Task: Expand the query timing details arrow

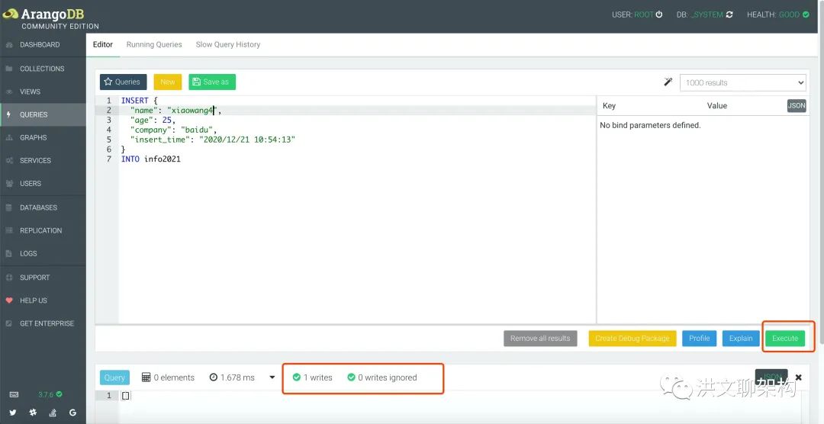Action: click(x=272, y=377)
